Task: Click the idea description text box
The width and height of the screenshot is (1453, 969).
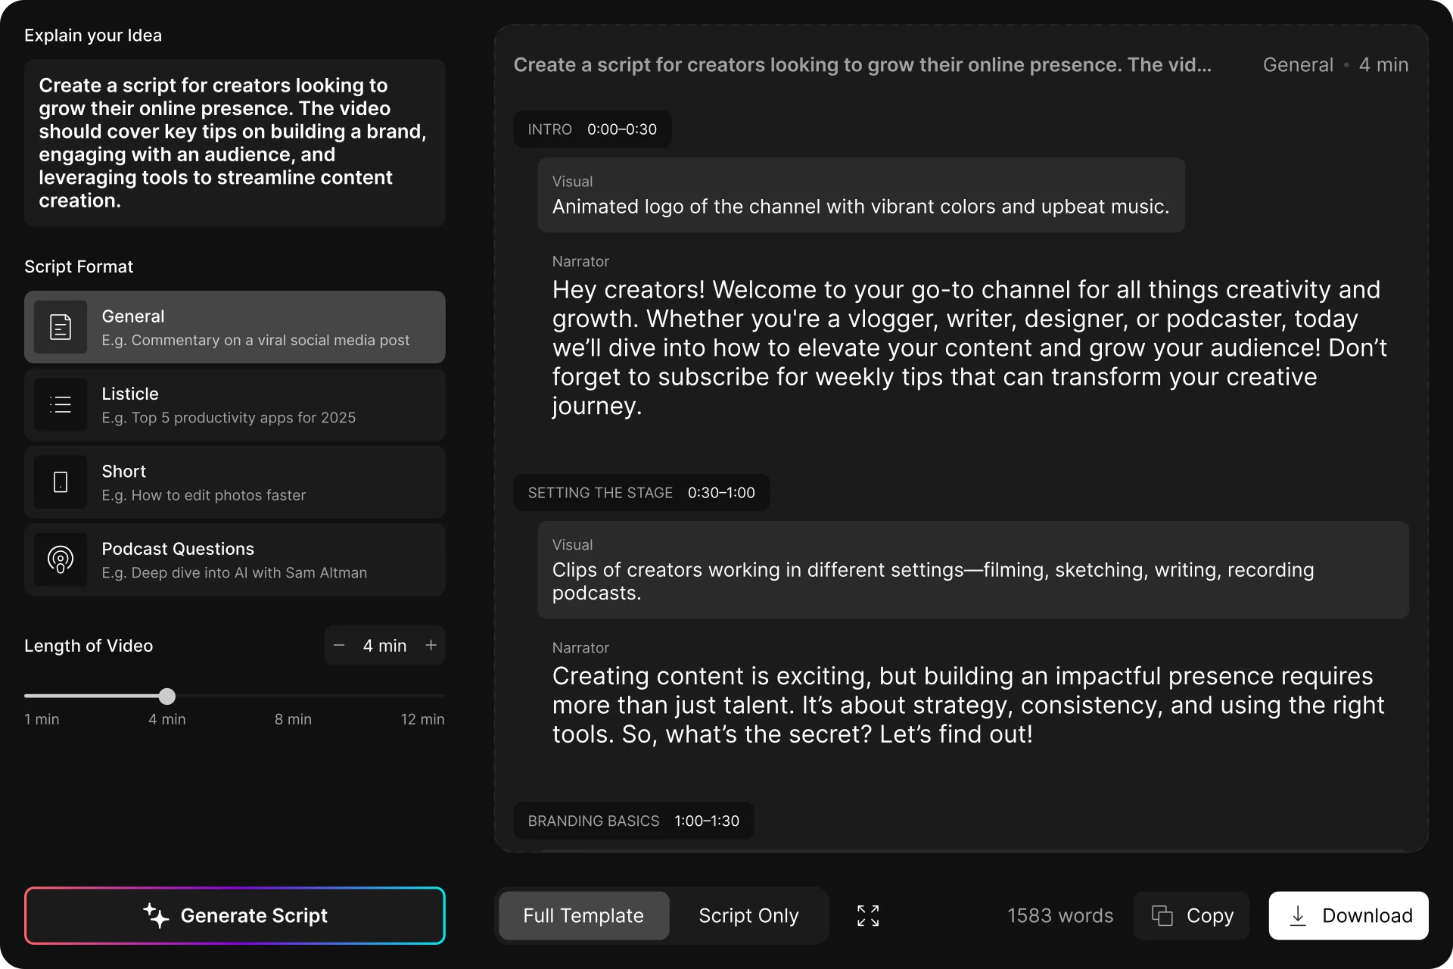Action: [x=235, y=143]
